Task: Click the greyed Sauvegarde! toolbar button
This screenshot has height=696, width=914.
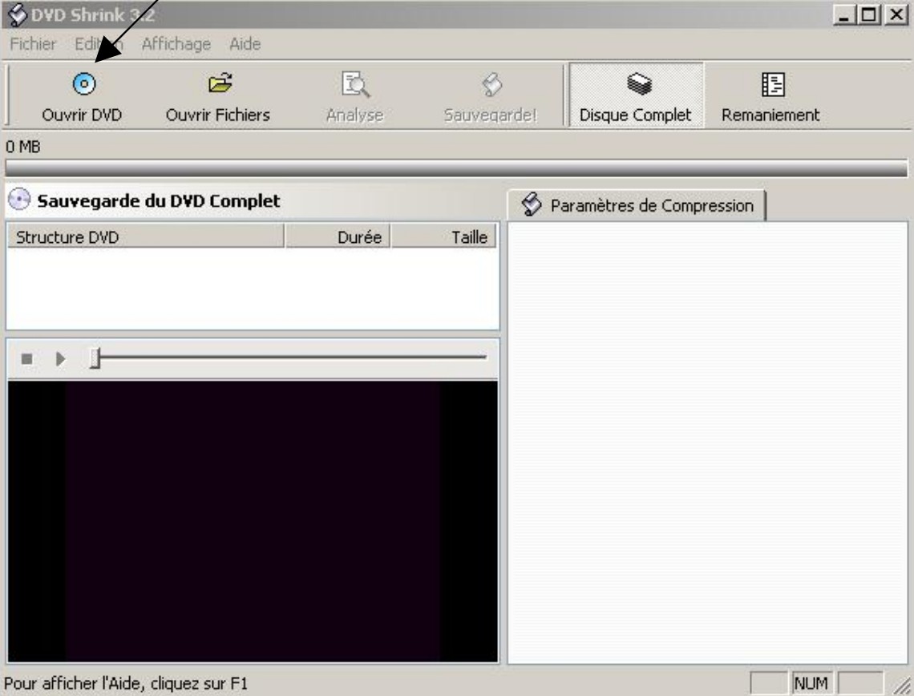Action: pos(490,96)
